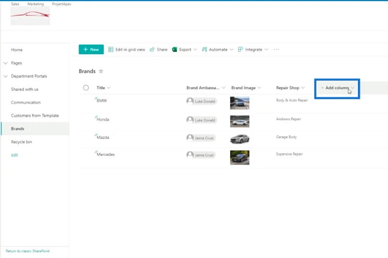Open the Department Portals navigation item

(29, 76)
